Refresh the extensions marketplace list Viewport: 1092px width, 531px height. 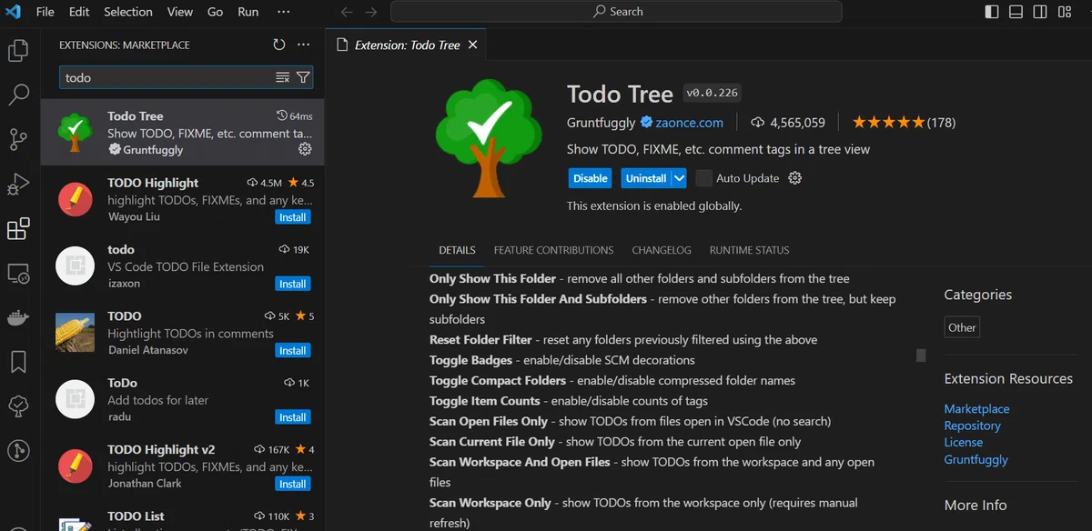(279, 45)
